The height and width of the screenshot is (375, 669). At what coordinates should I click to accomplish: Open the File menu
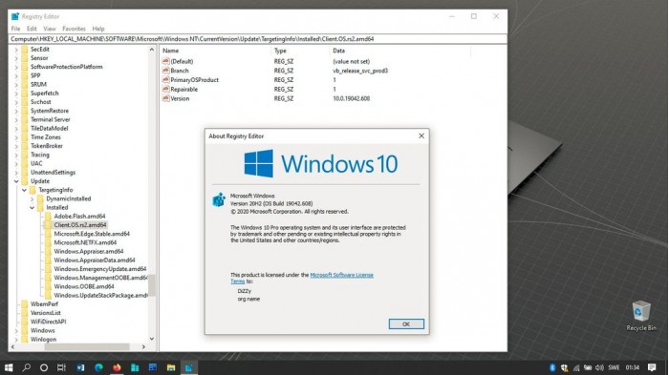click(15, 29)
